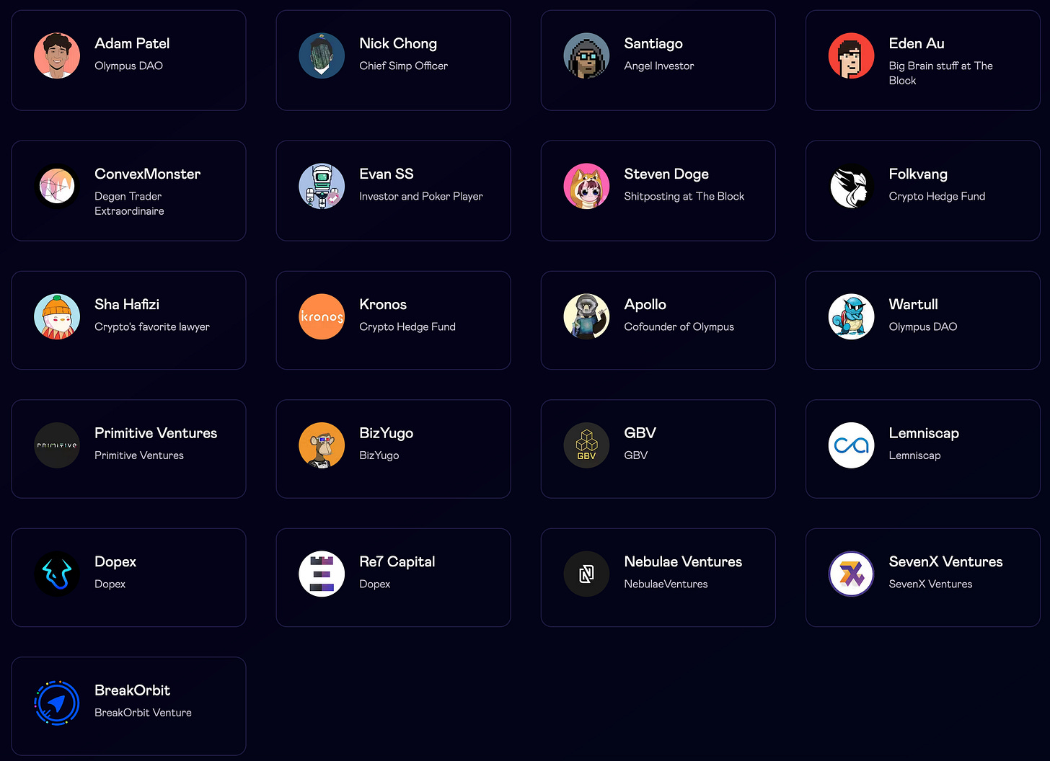Click 'Dopex' subtitle under Re7 Capital

375,584
